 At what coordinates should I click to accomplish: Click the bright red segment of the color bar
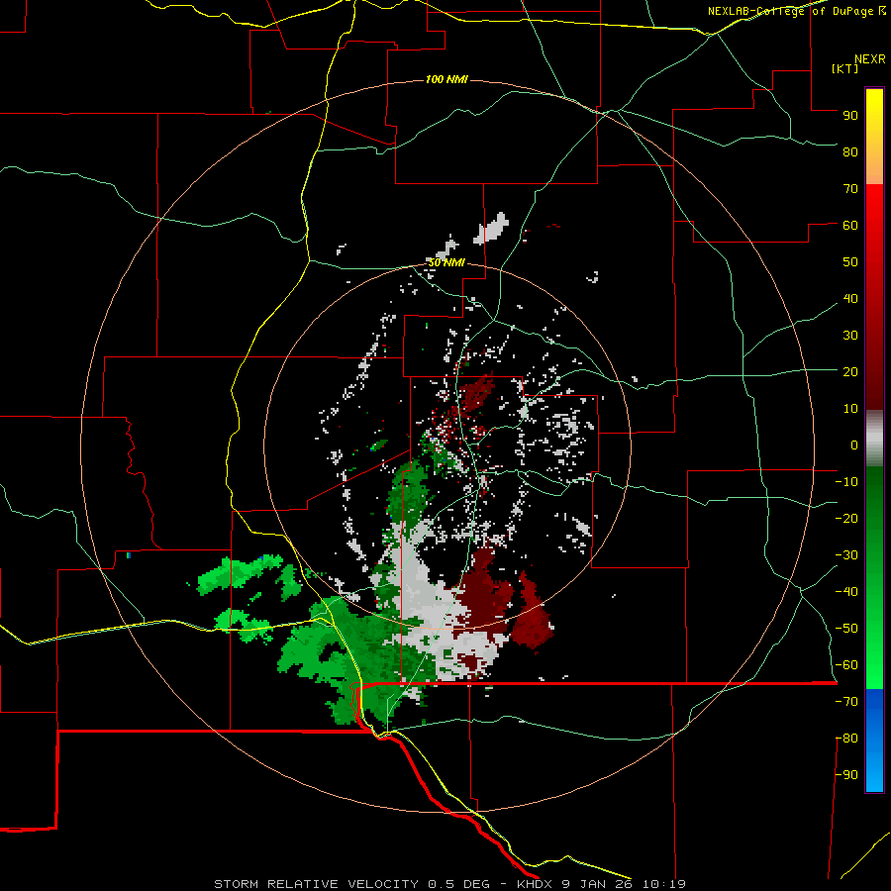[874, 297]
